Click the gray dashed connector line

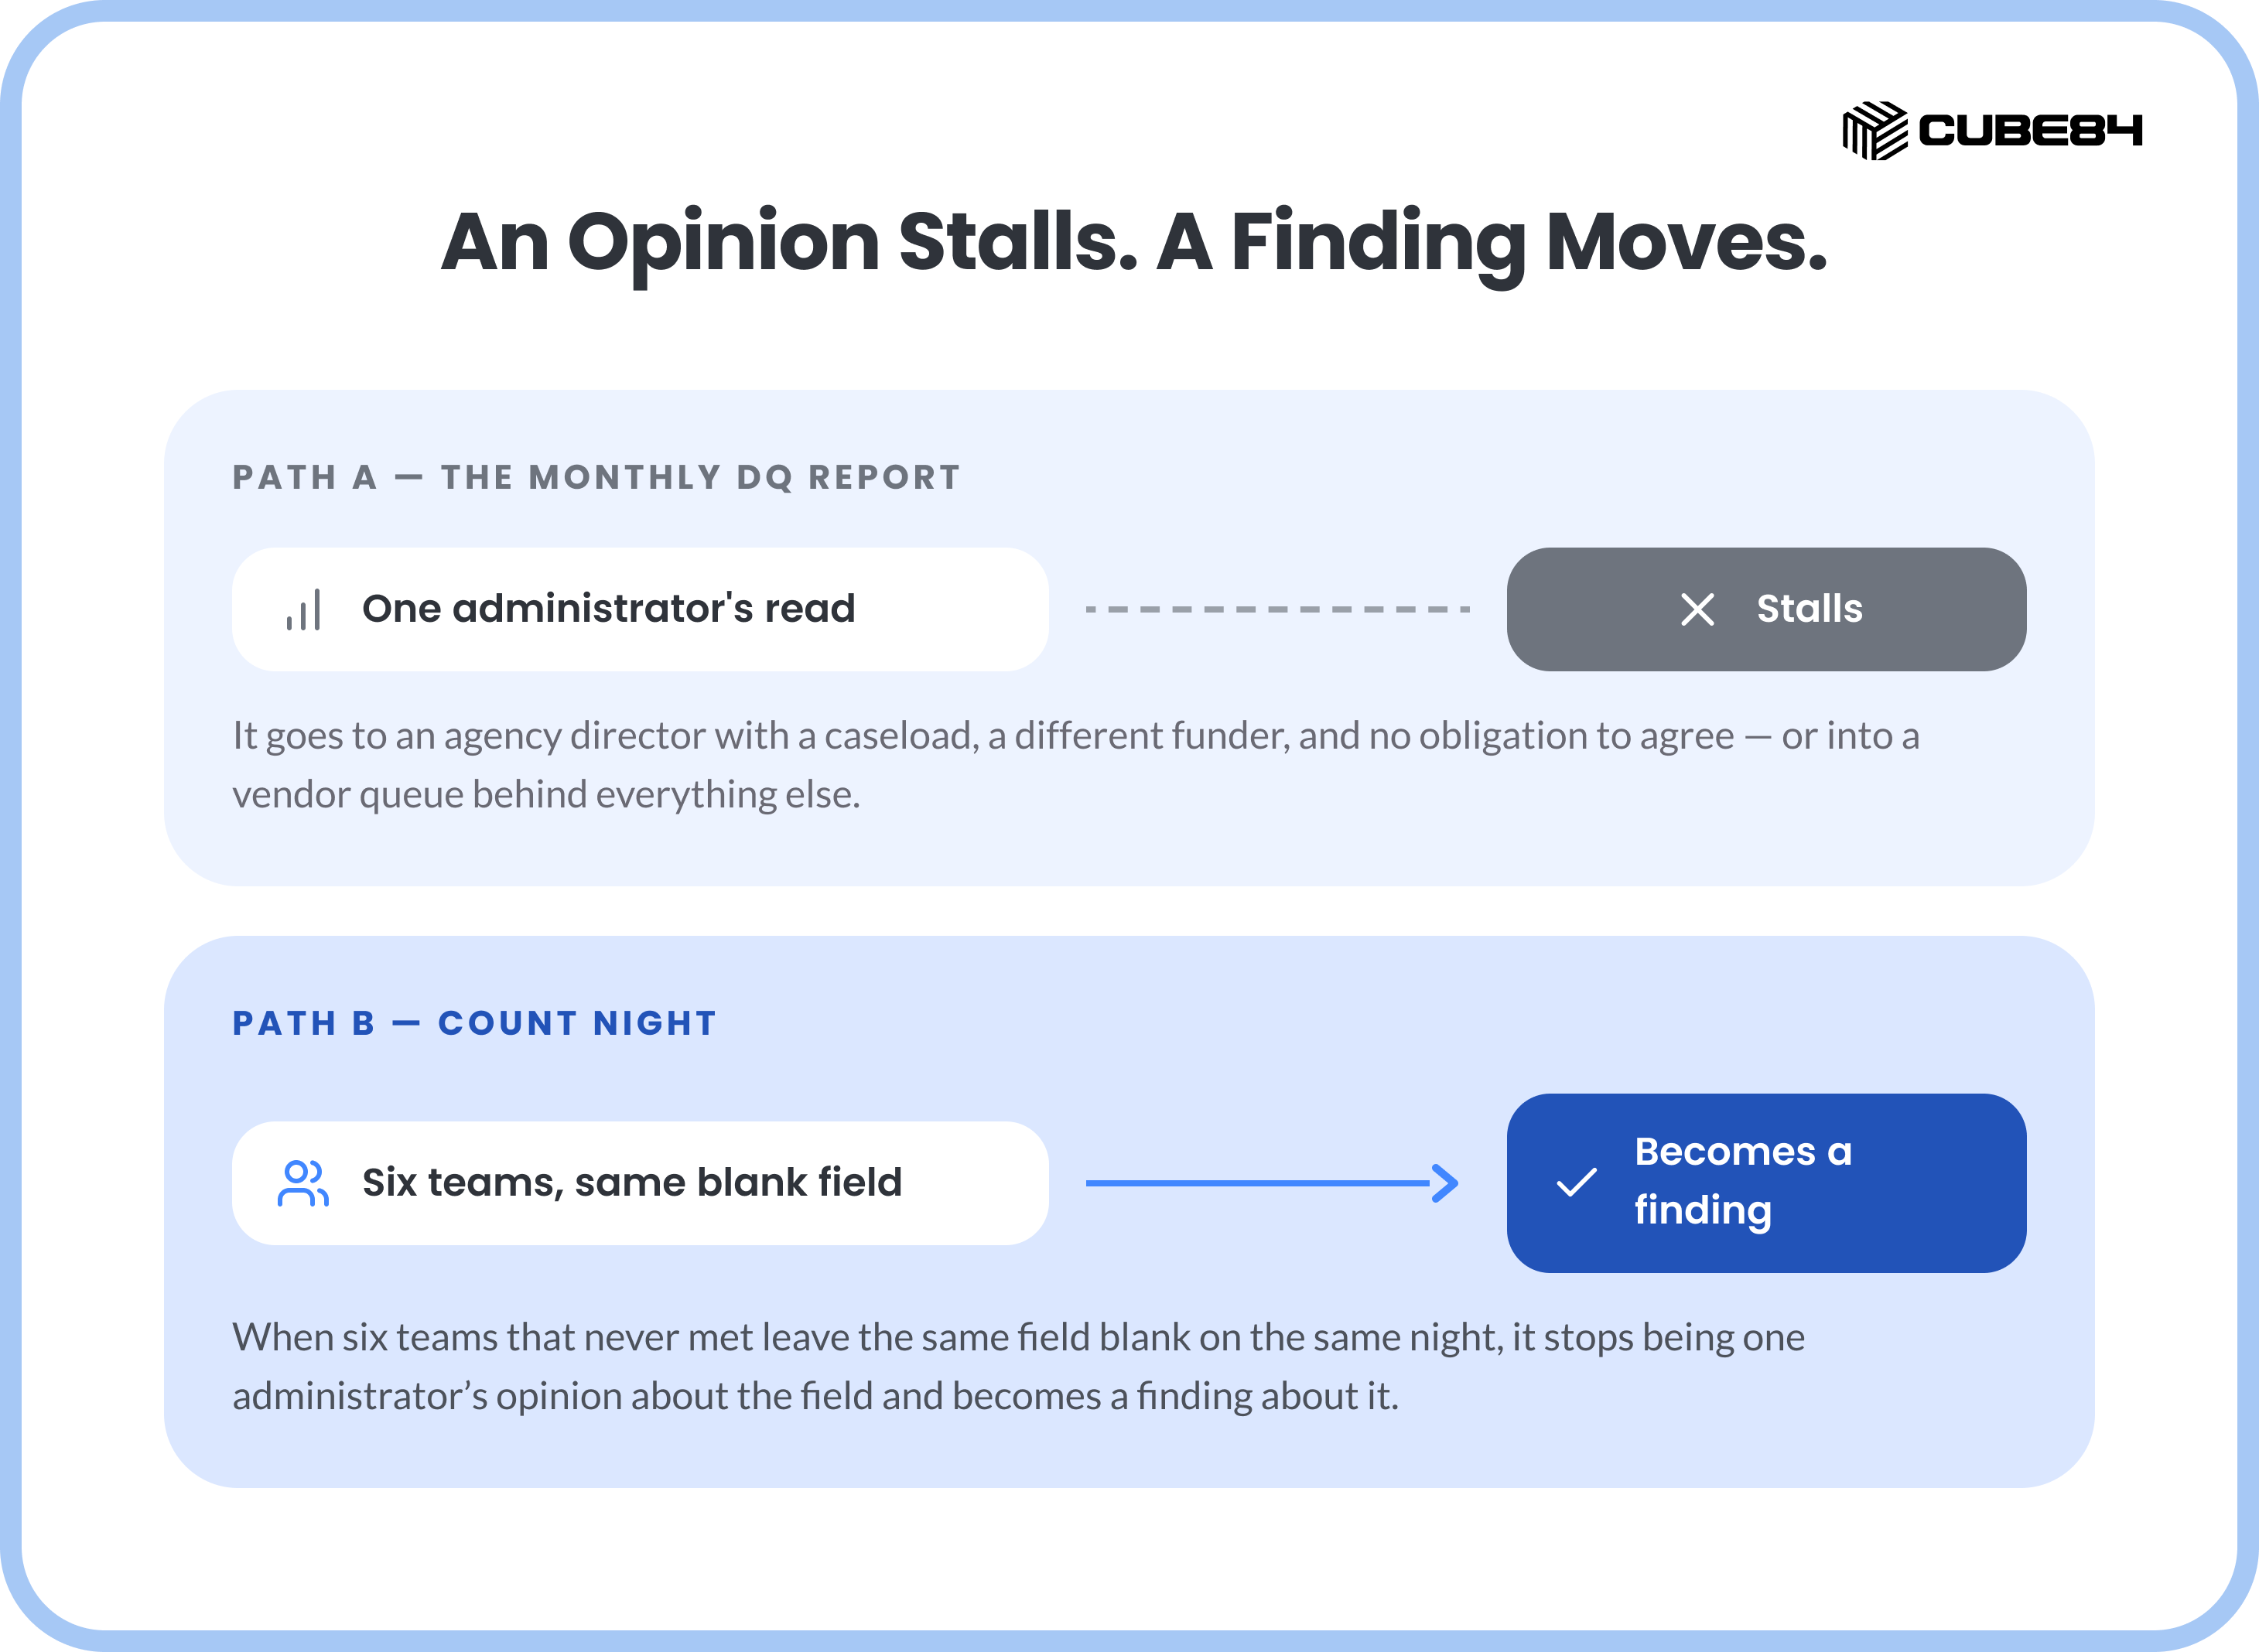(1277, 609)
